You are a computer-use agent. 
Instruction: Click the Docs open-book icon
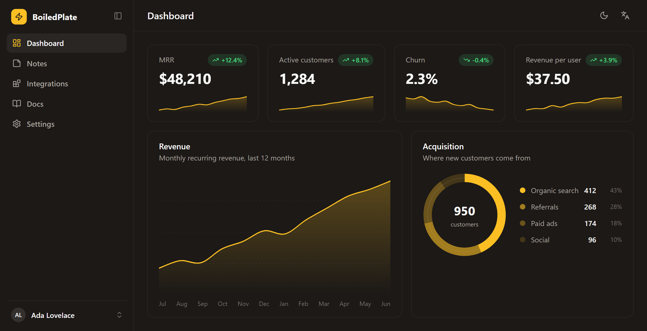coord(17,104)
